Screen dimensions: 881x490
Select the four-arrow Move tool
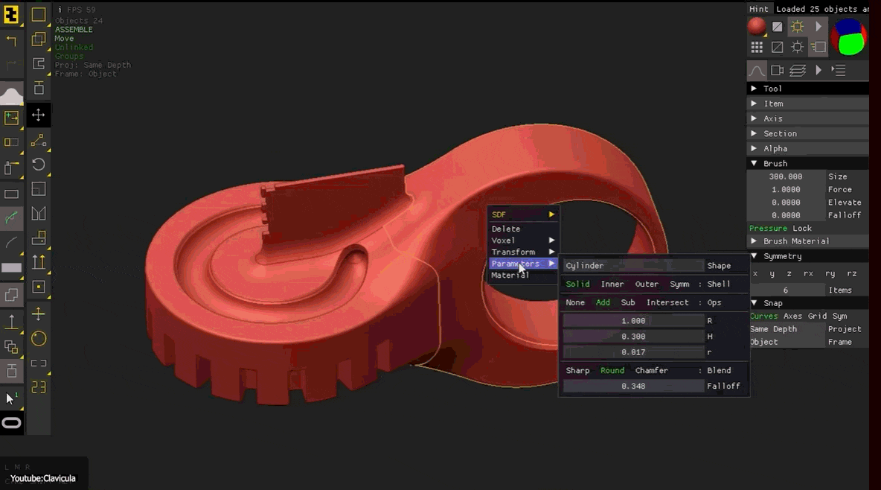(x=38, y=115)
